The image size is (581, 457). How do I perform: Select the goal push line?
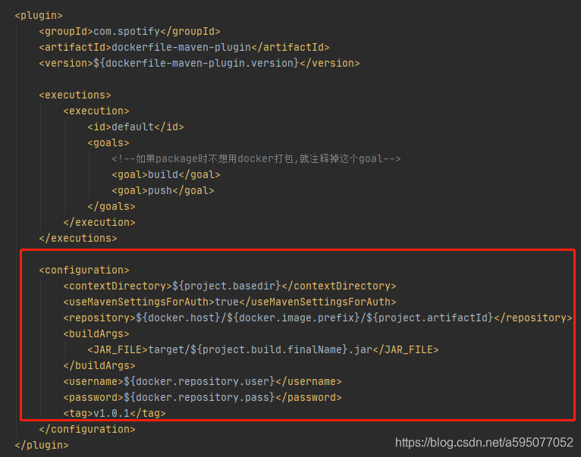[x=162, y=191]
